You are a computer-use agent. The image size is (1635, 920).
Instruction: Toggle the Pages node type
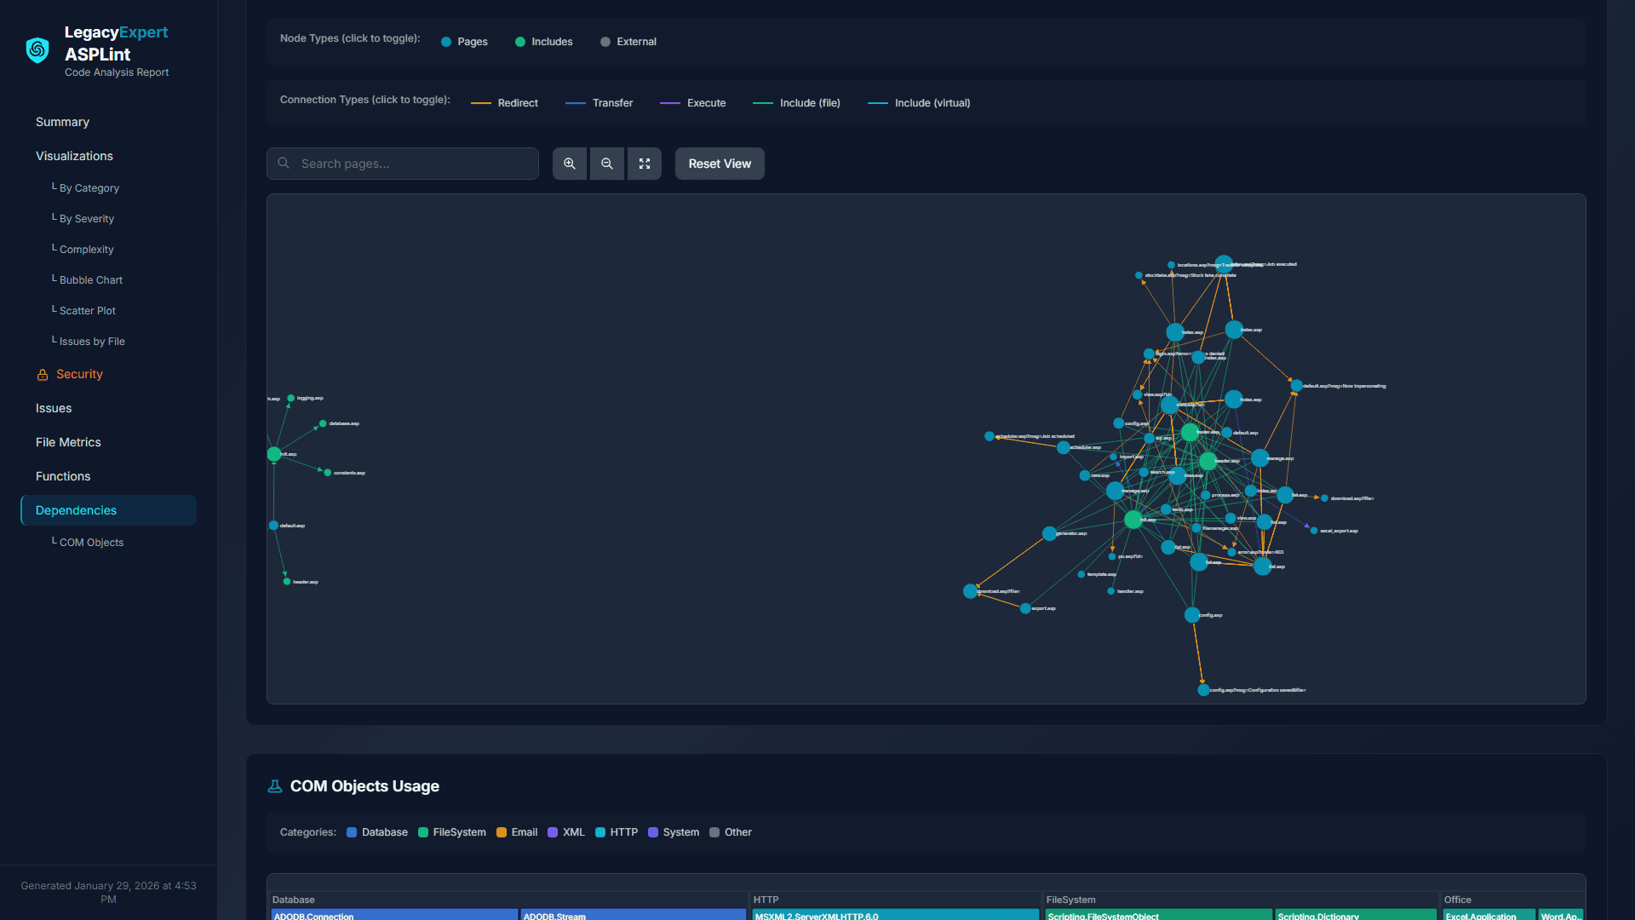click(x=464, y=42)
